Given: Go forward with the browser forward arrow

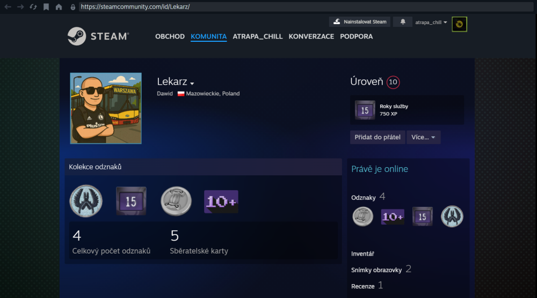Looking at the screenshot, I should click(x=20, y=7).
